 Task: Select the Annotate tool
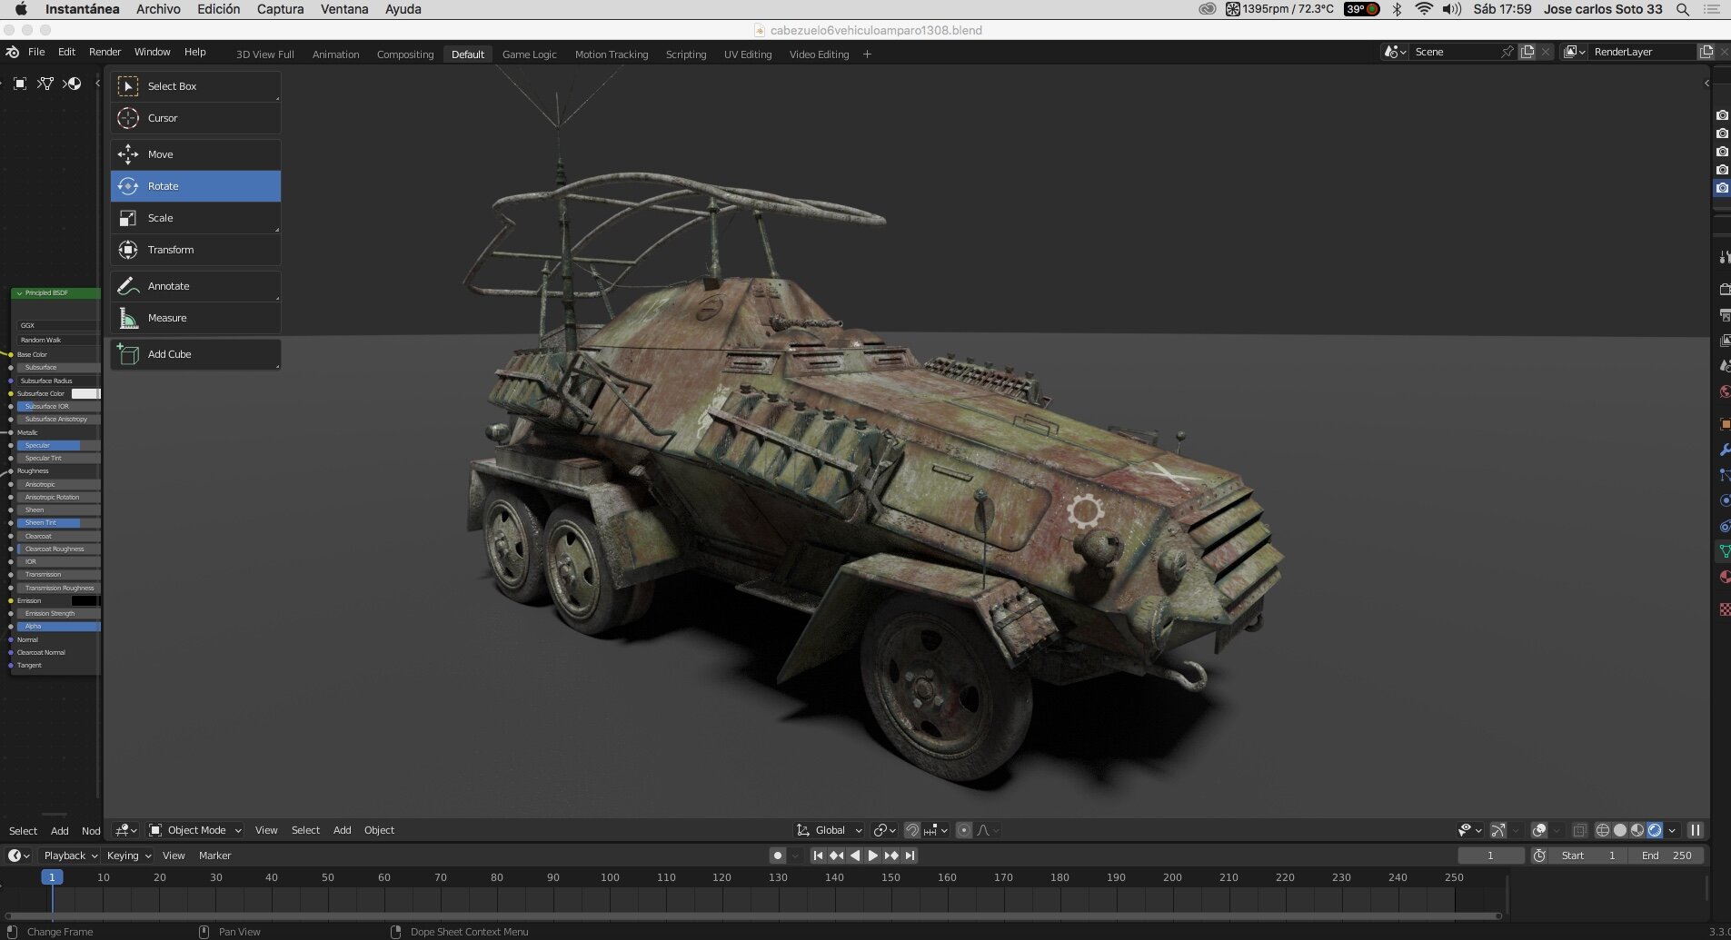[195, 286]
